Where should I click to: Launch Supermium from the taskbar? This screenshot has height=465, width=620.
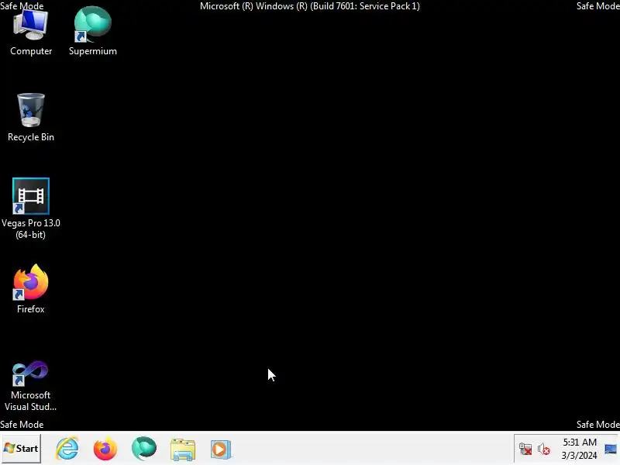(144, 449)
